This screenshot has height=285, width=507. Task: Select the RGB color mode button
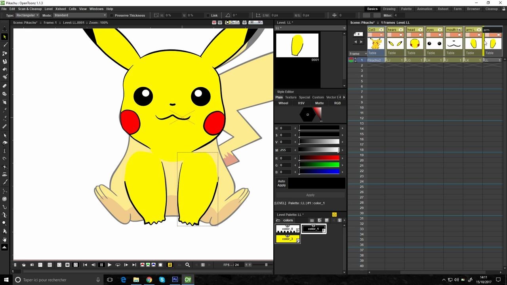[337, 103]
